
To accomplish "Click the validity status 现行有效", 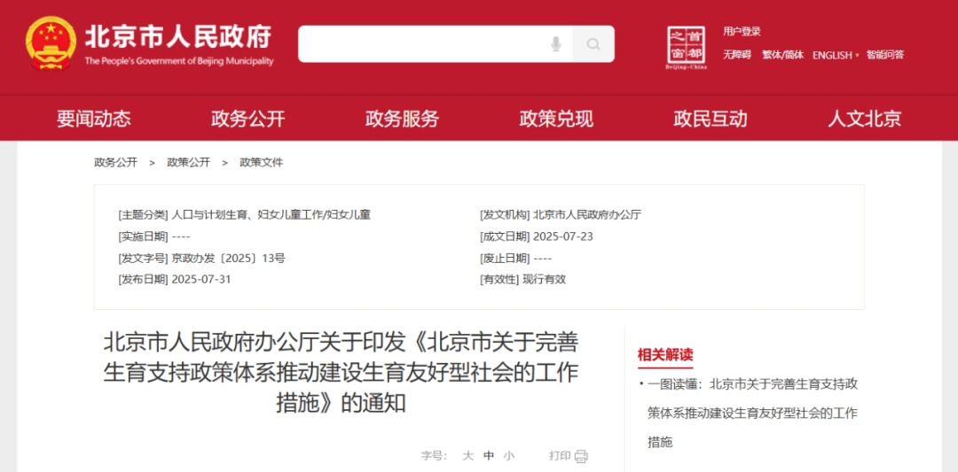I will [x=545, y=279].
